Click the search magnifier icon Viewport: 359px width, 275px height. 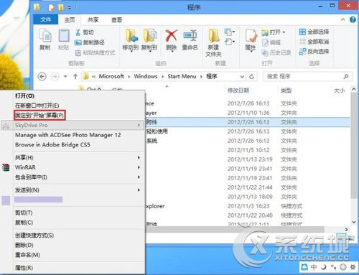click(346, 77)
